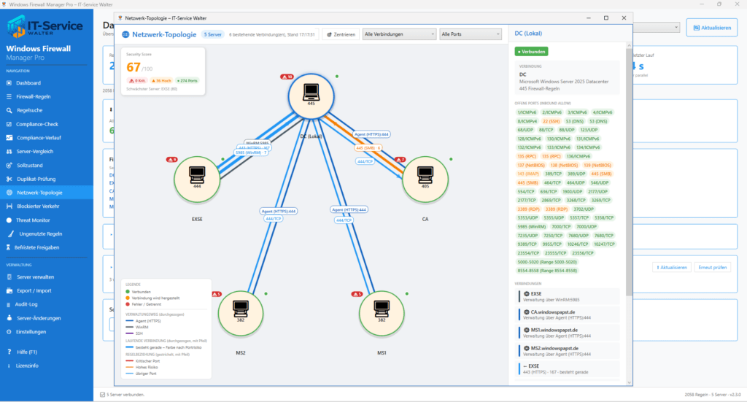Click the 5985 (WinRM) port pill in detail panel
Screen dimensions: 747x402
click(532, 227)
